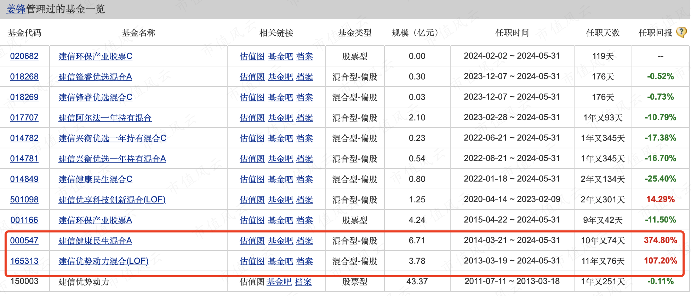Open fund code 000547
691x296 pixels.
point(24,241)
